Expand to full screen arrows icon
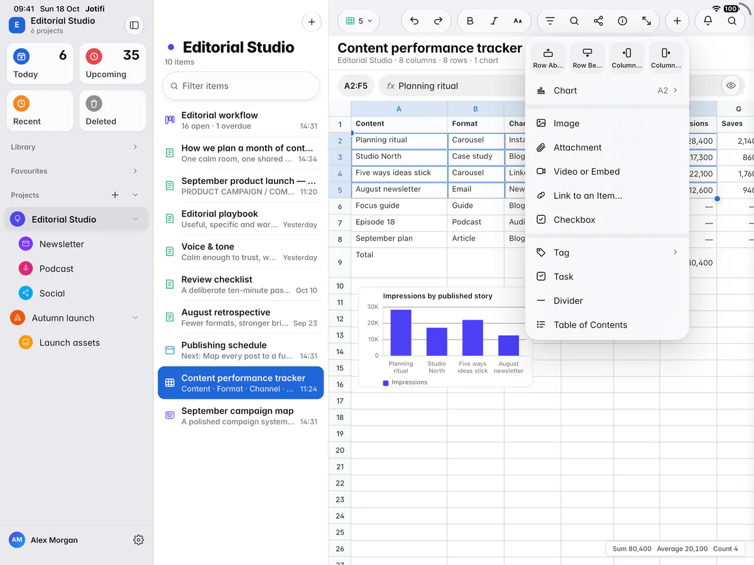This screenshot has height=565, width=754. click(x=647, y=21)
